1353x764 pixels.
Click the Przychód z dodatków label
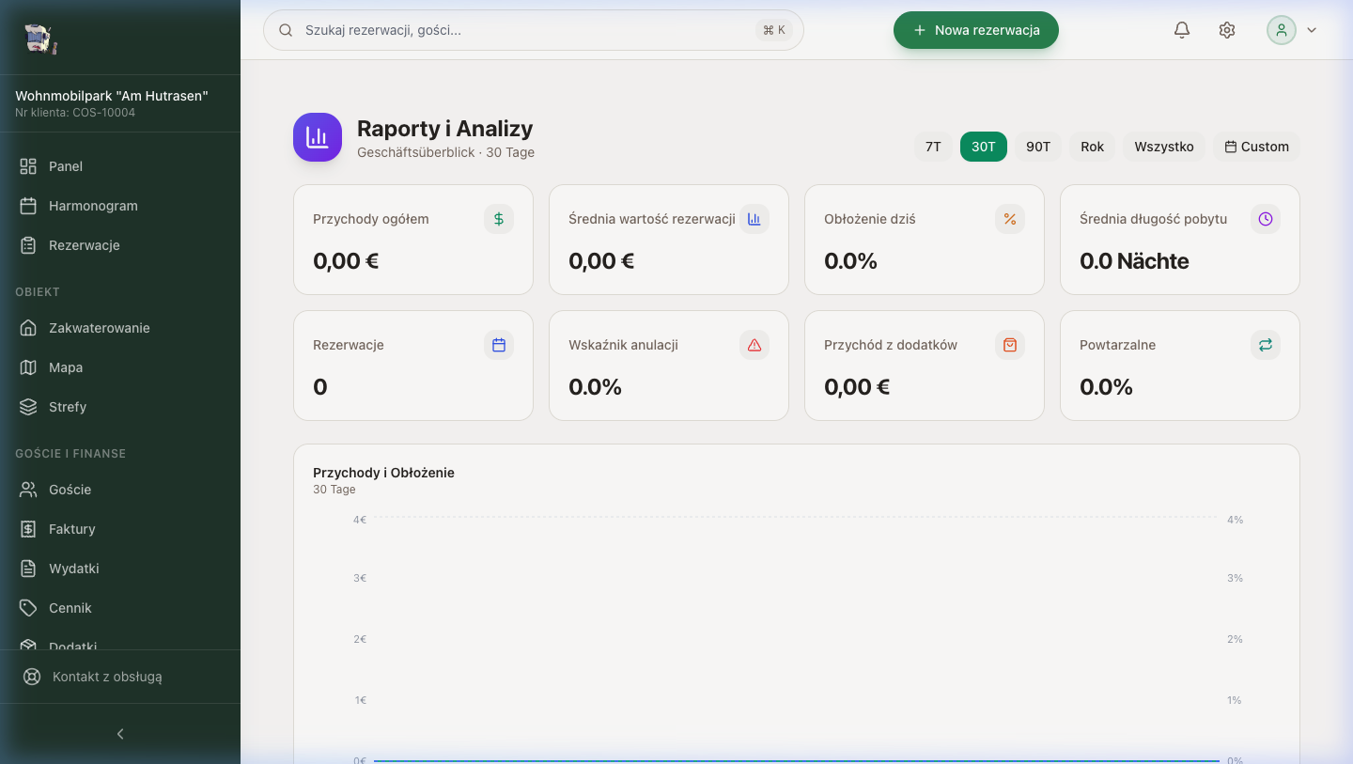(x=891, y=345)
